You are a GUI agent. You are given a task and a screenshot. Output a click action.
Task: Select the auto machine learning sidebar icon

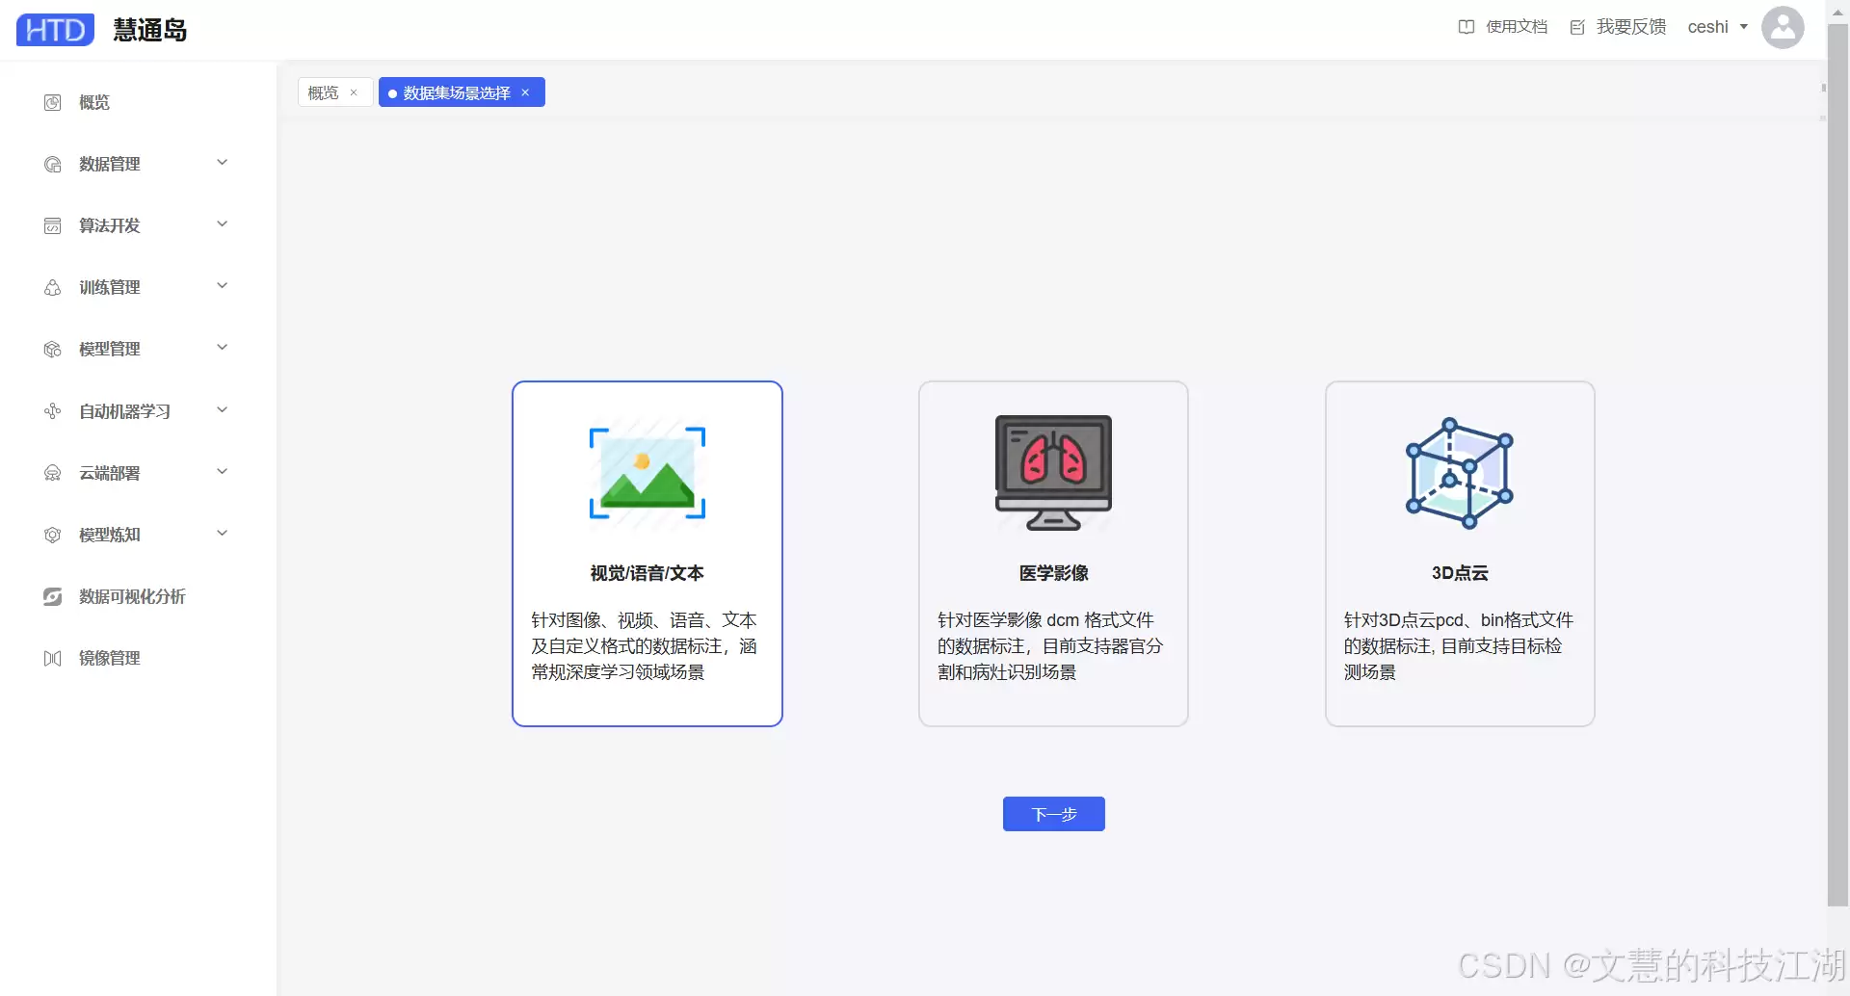[x=53, y=411]
